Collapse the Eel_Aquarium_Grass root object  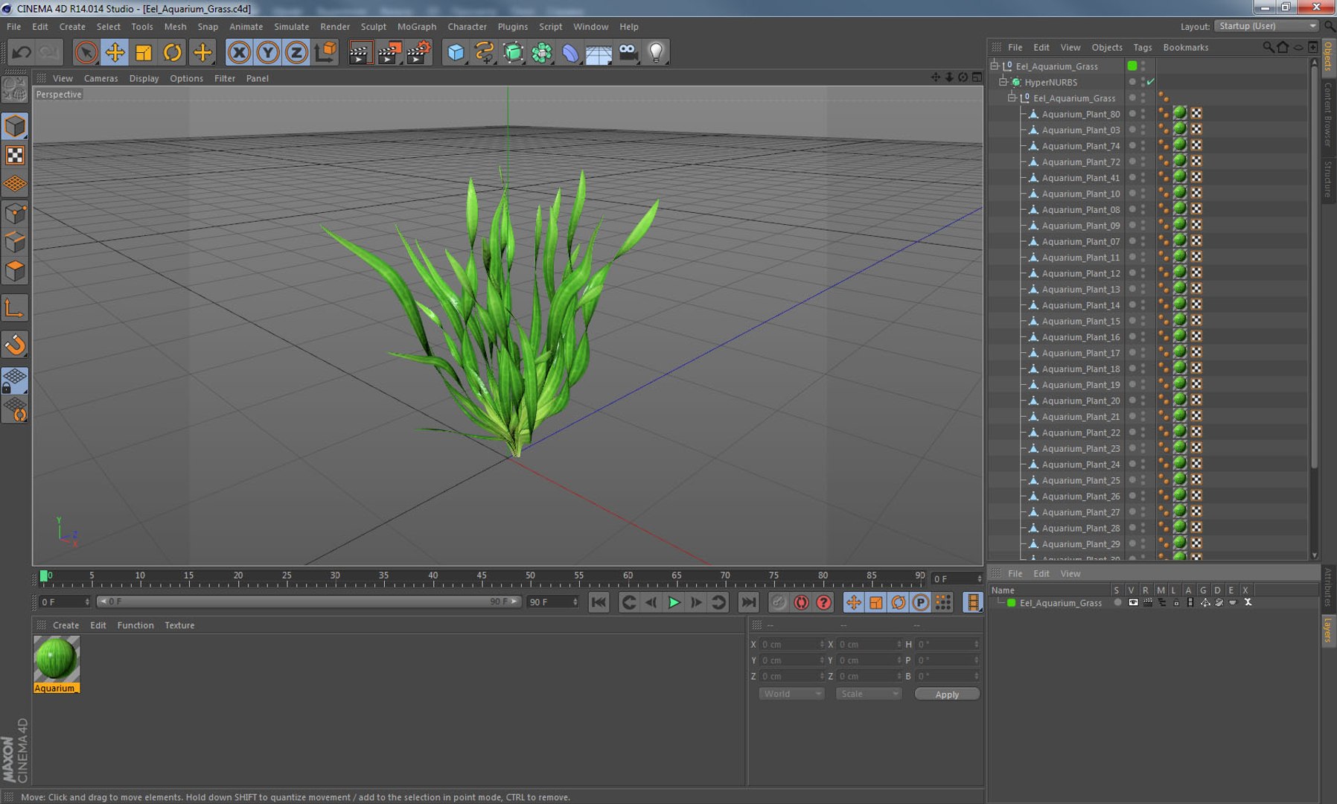pyautogui.click(x=994, y=66)
